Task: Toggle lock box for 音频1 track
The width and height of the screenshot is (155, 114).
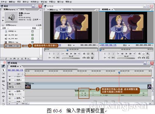Action: (x=12, y=91)
